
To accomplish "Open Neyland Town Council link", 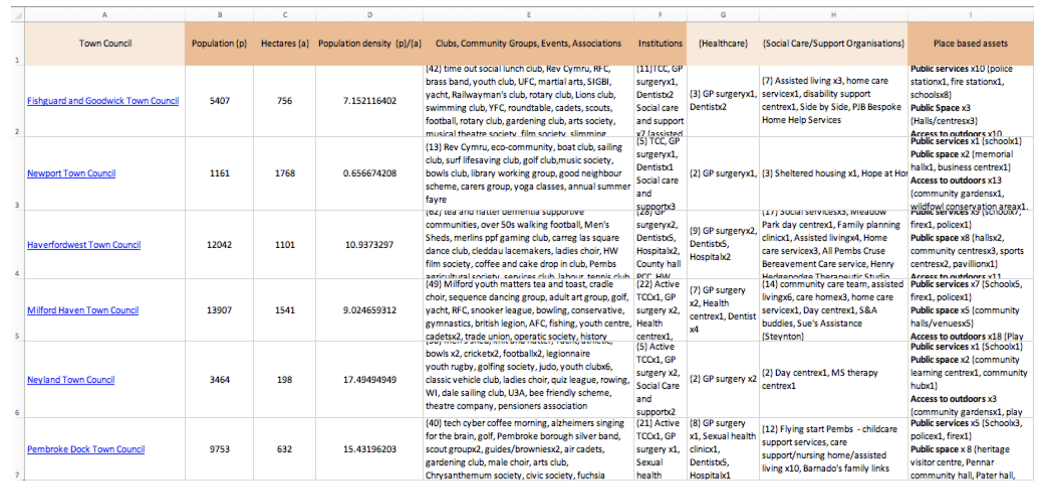I will click(71, 380).
